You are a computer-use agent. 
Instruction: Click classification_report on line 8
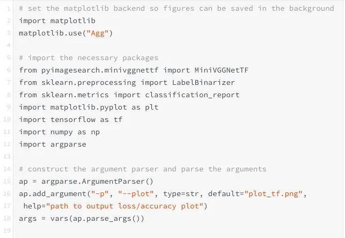coord(192,95)
